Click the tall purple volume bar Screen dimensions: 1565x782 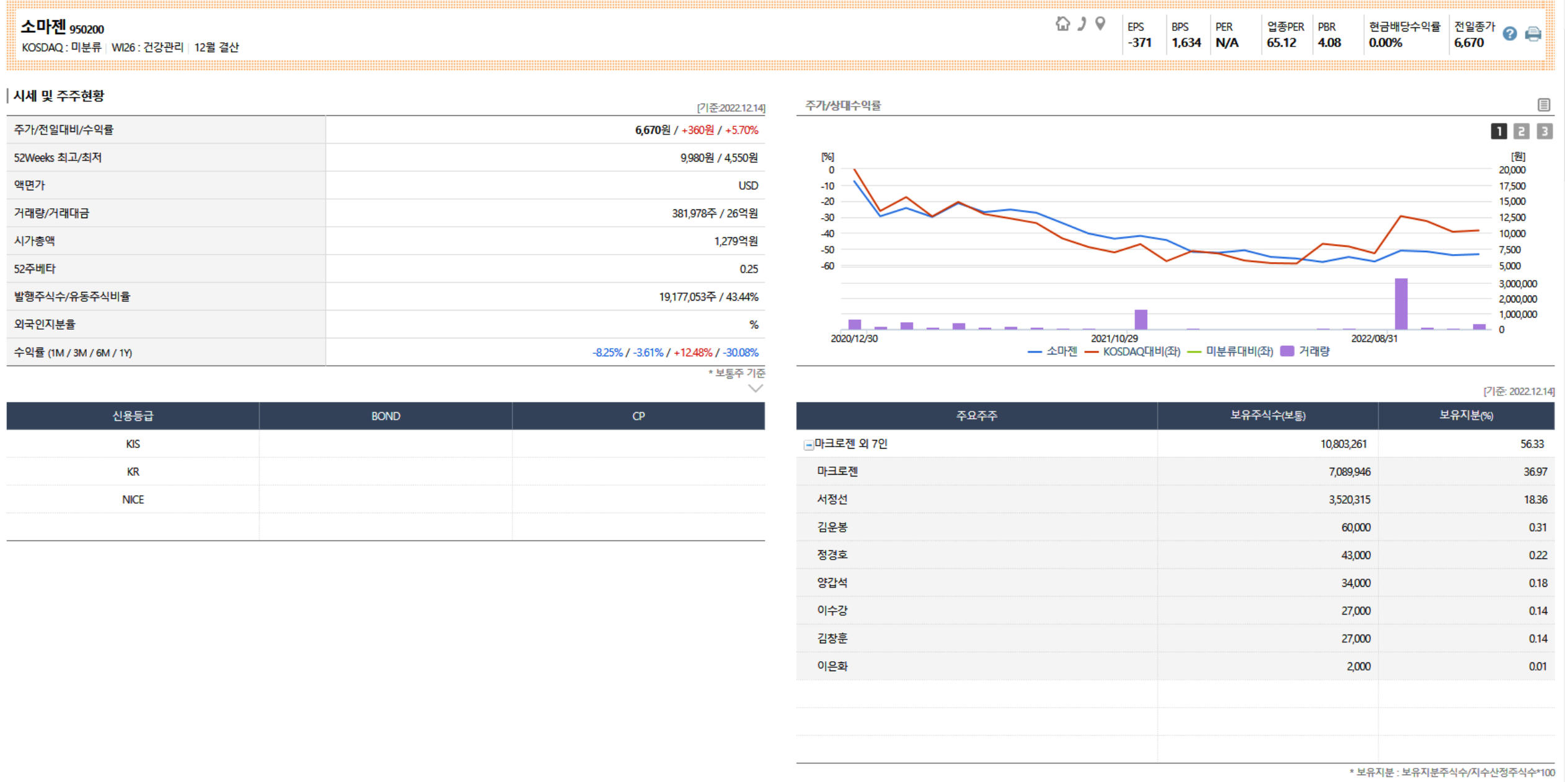pos(1401,304)
